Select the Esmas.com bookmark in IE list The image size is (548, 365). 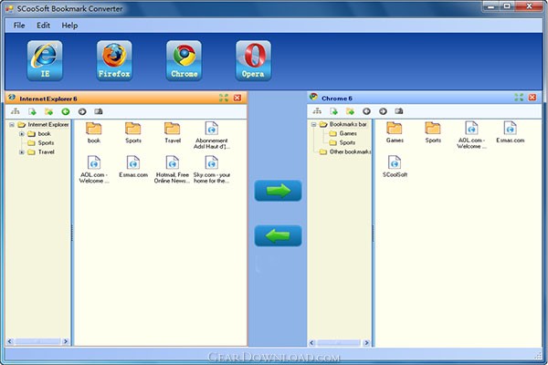coord(133,167)
